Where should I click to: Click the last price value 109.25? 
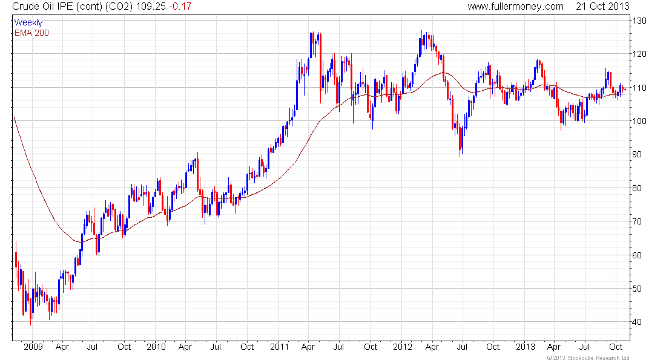pyautogui.click(x=150, y=7)
